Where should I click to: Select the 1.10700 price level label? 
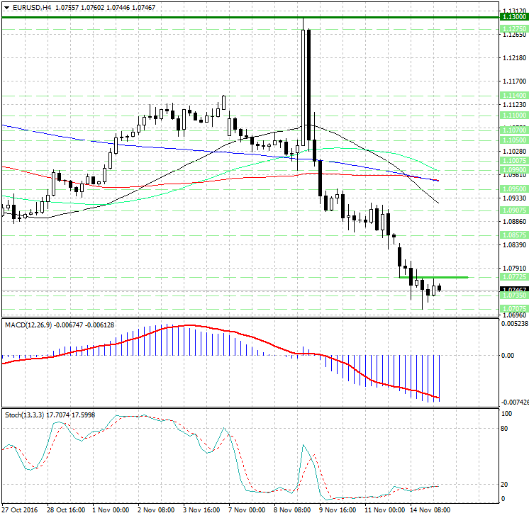514,130
